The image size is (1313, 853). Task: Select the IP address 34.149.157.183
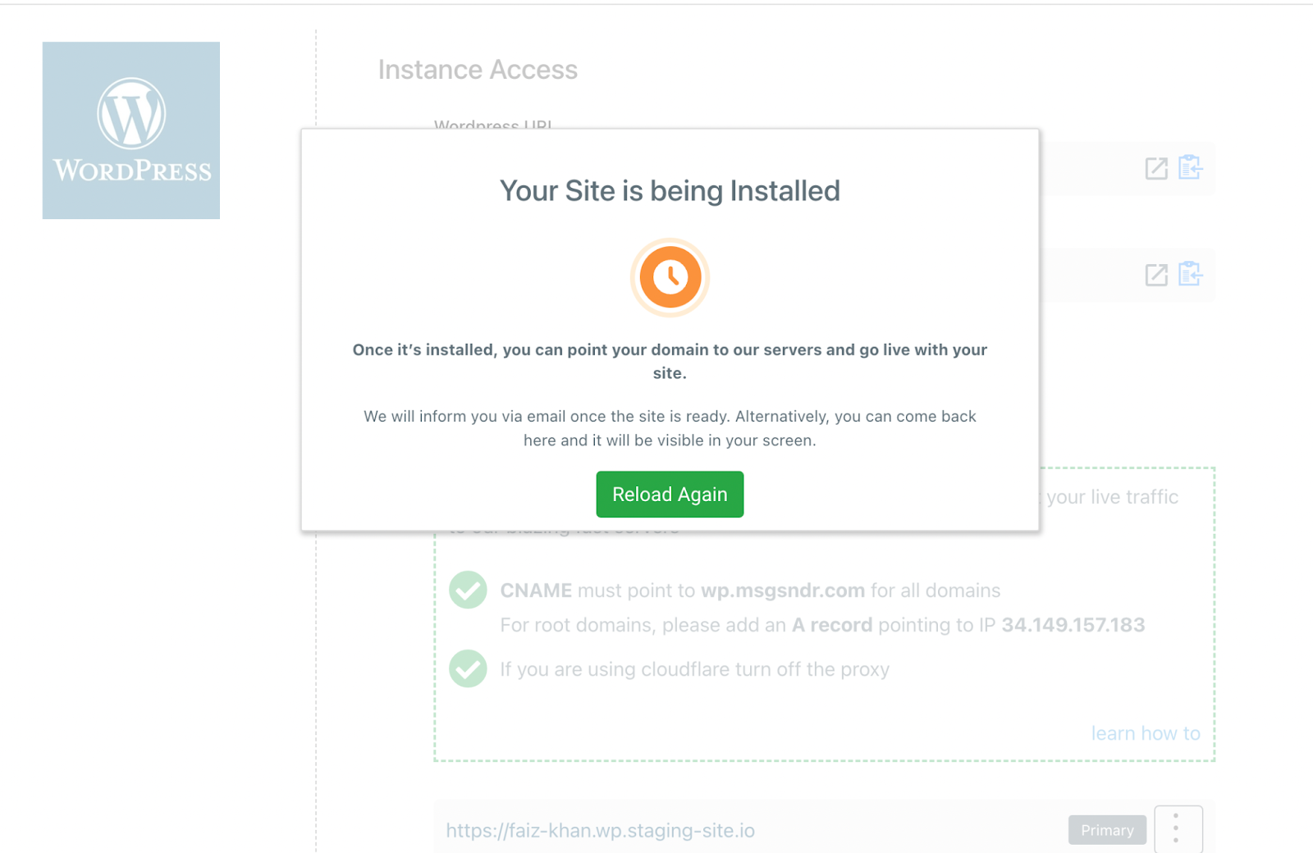tap(1073, 625)
